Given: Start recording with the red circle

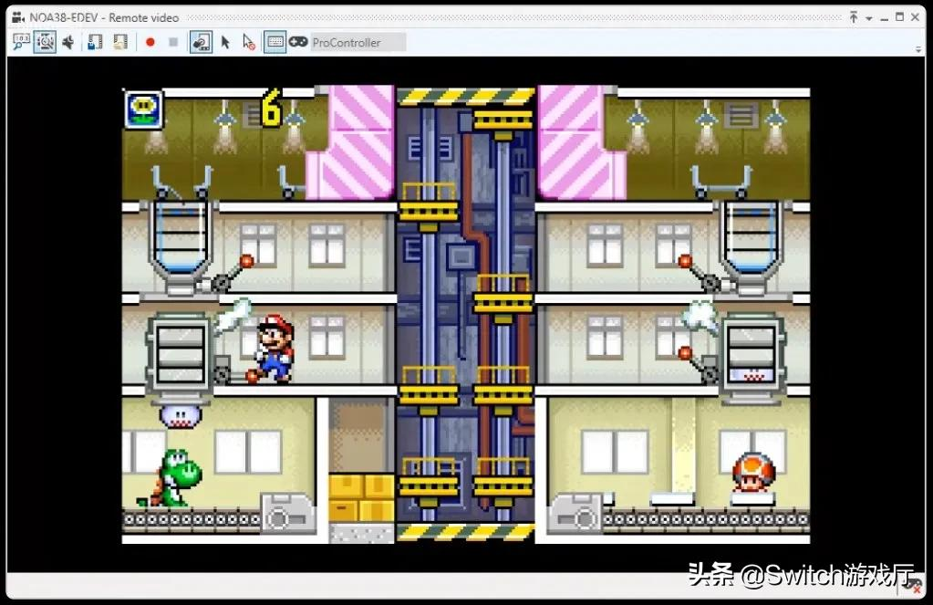Looking at the screenshot, I should click(150, 42).
